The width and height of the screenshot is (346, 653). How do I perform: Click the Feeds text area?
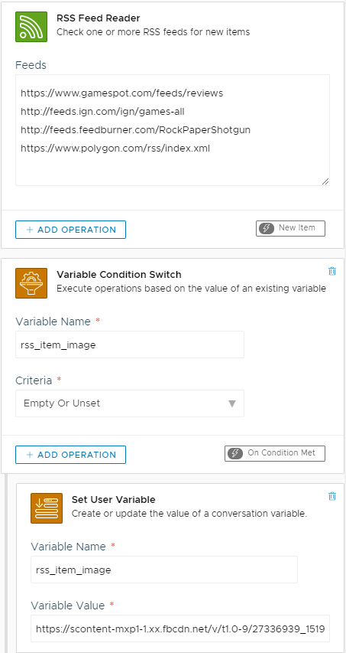click(173, 130)
